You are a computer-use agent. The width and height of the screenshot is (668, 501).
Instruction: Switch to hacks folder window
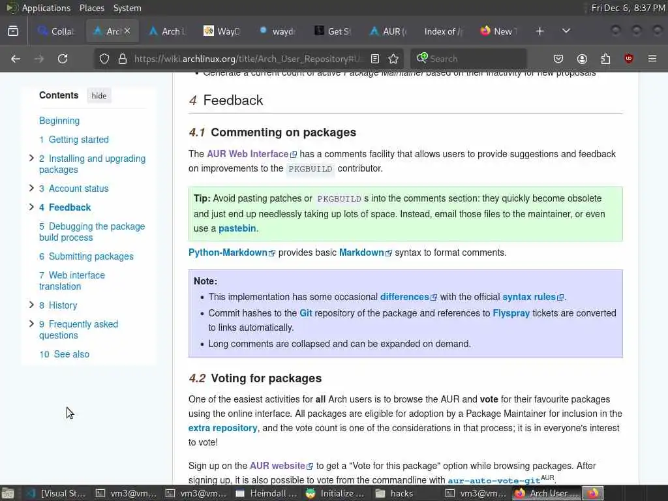coord(395,493)
